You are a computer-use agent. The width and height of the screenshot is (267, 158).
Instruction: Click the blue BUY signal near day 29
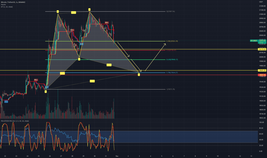click(x=82, y=44)
